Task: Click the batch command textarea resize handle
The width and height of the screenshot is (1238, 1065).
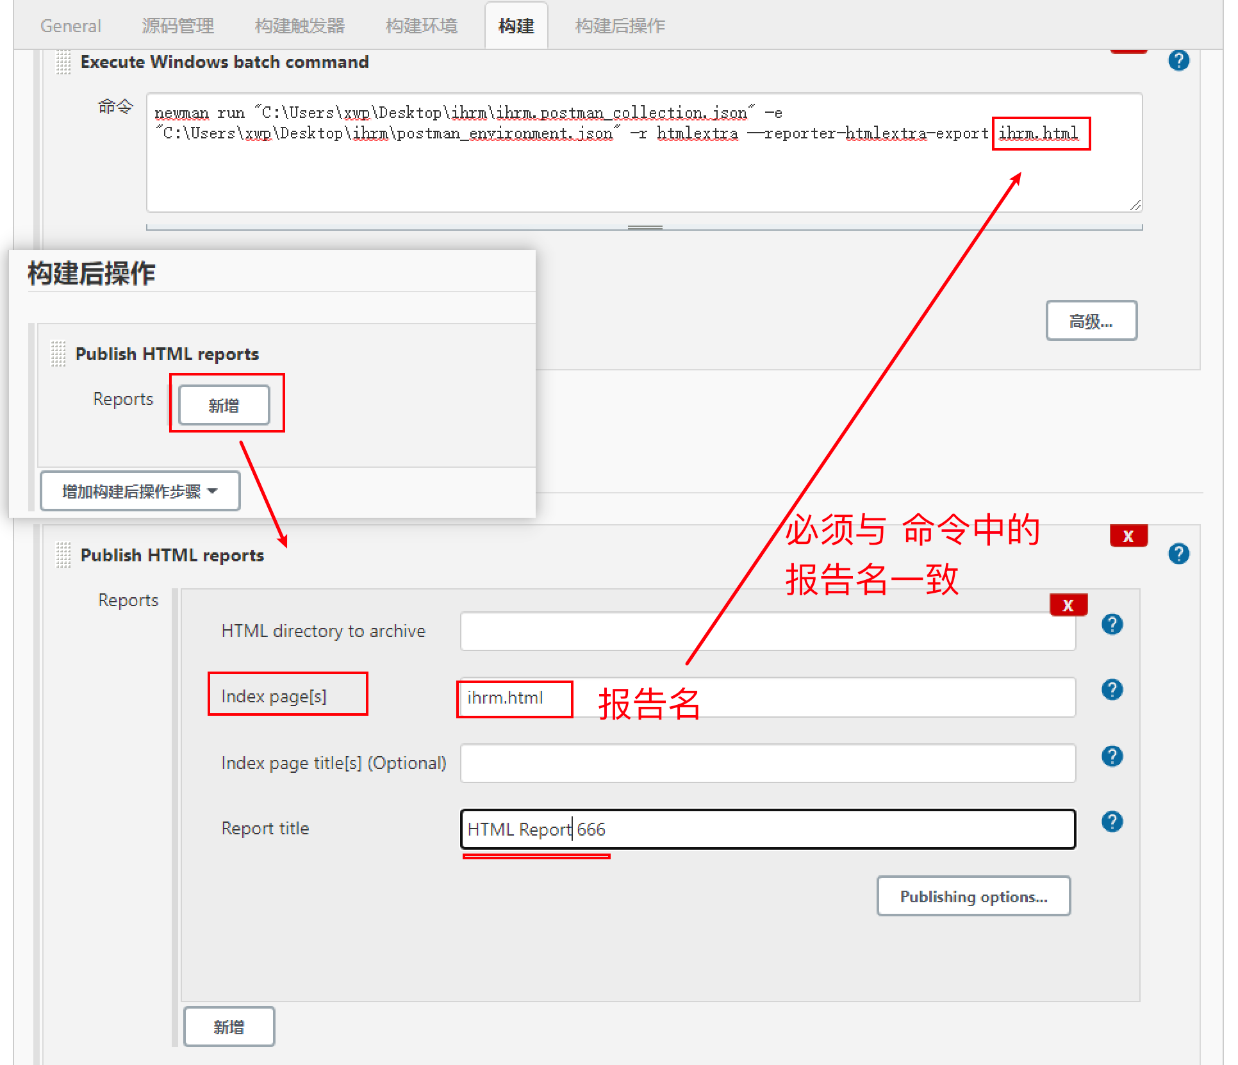Action: click(1135, 205)
